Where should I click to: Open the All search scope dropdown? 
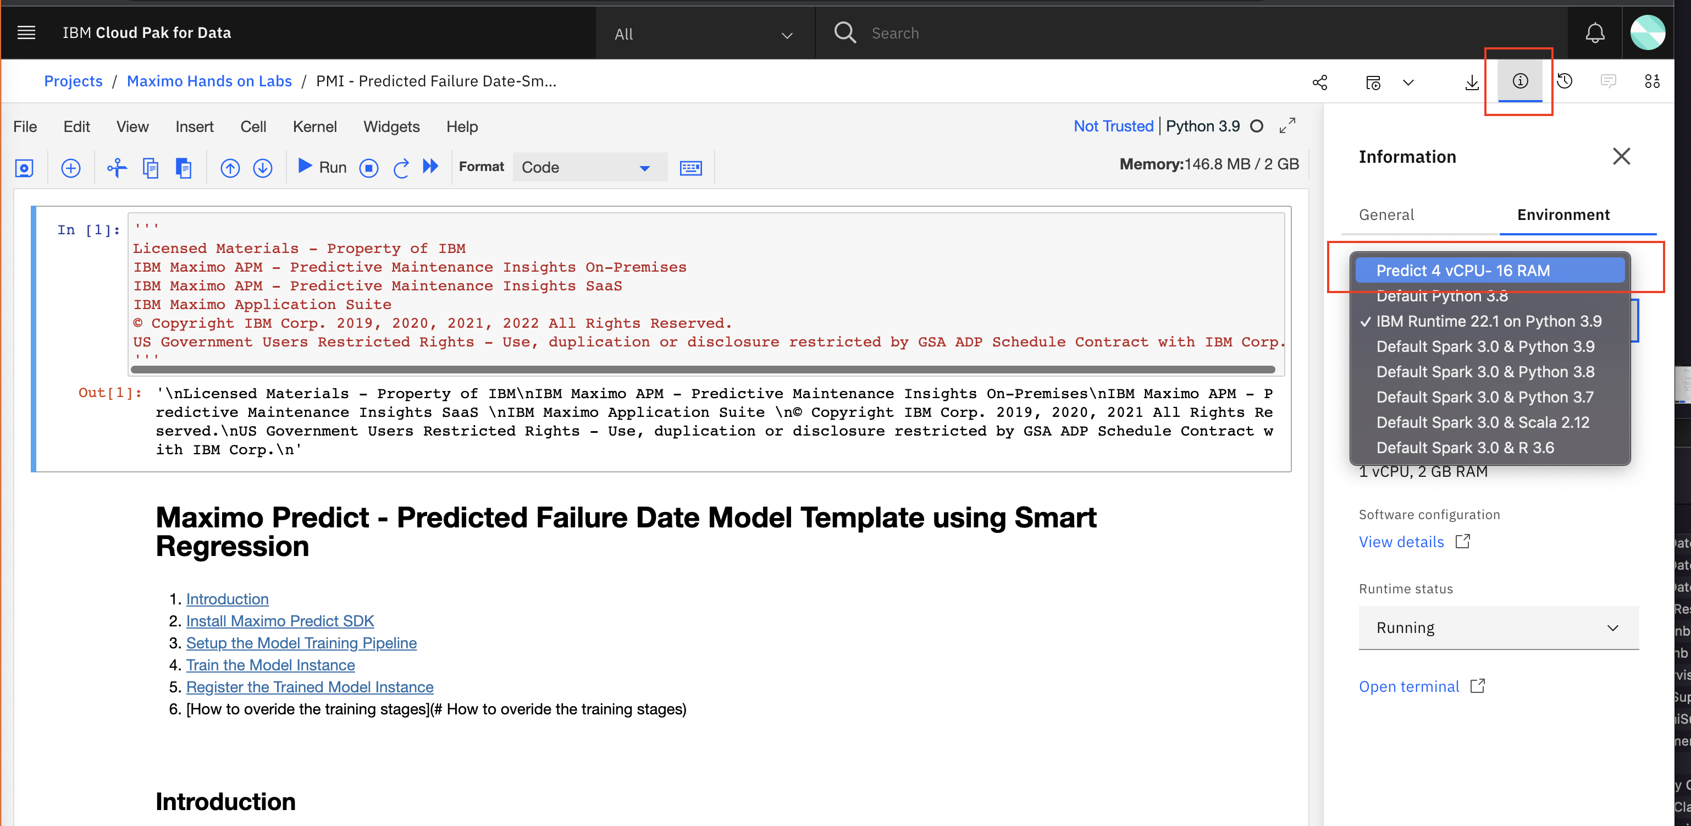(704, 34)
